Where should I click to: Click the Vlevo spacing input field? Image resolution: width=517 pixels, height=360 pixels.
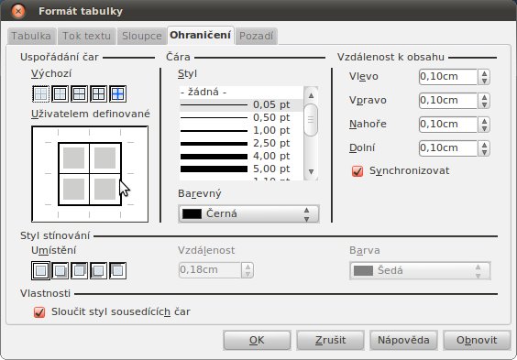(x=448, y=77)
